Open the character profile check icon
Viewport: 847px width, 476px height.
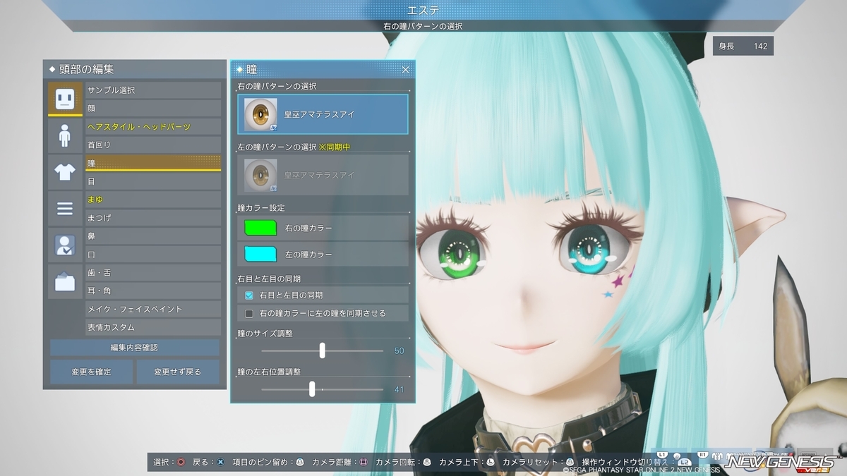[x=65, y=245]
